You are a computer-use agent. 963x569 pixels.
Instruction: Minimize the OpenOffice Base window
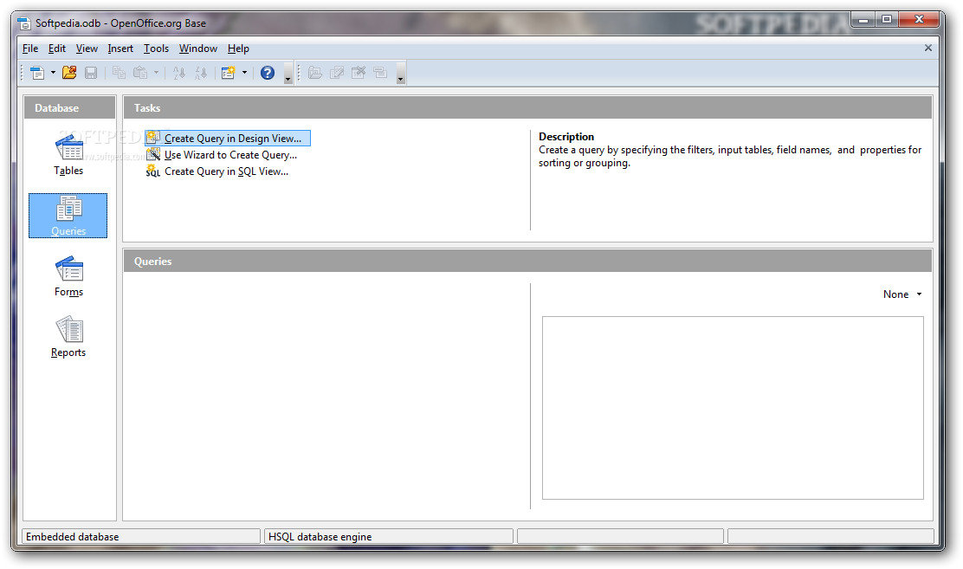[863, 20]
